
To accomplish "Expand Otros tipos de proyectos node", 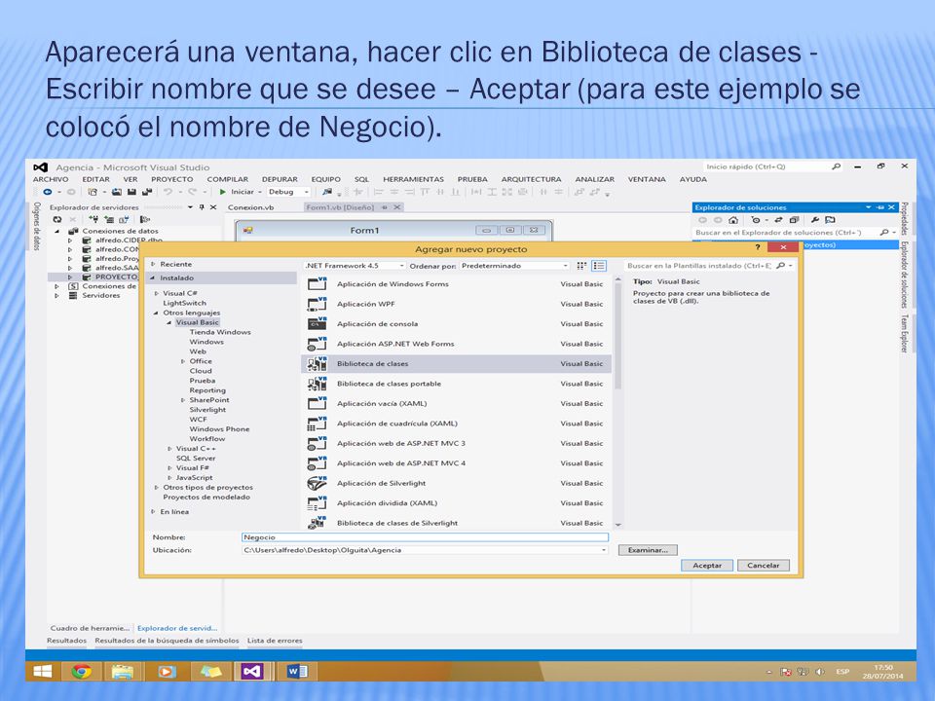I will 157,487.
